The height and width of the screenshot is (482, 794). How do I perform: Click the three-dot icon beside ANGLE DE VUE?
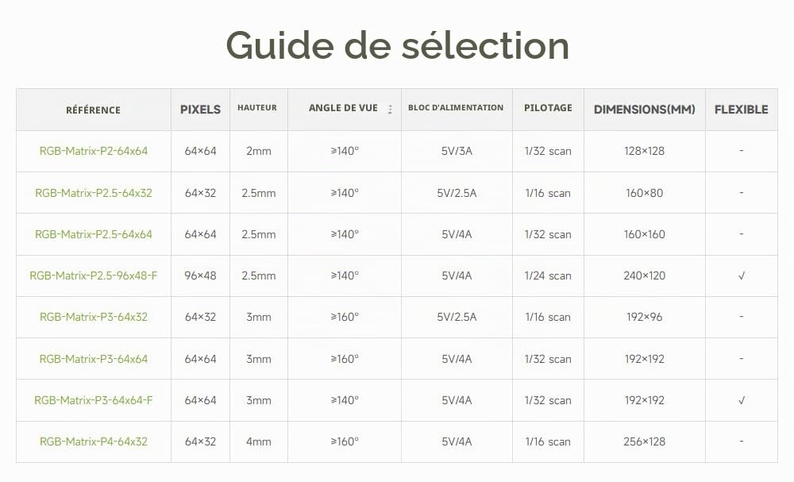pos(390,110)
